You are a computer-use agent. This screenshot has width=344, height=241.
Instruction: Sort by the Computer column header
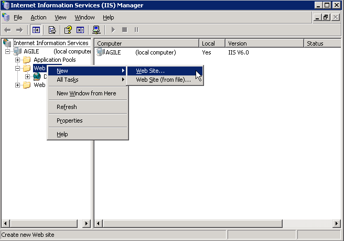pyautogui.click(x=146, y=43)
